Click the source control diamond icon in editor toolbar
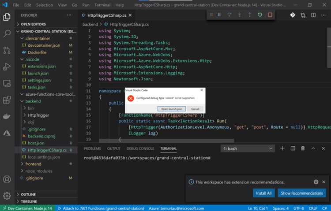Image resolution: width=331 pixels, height=211 pixels. click(293, 15)
